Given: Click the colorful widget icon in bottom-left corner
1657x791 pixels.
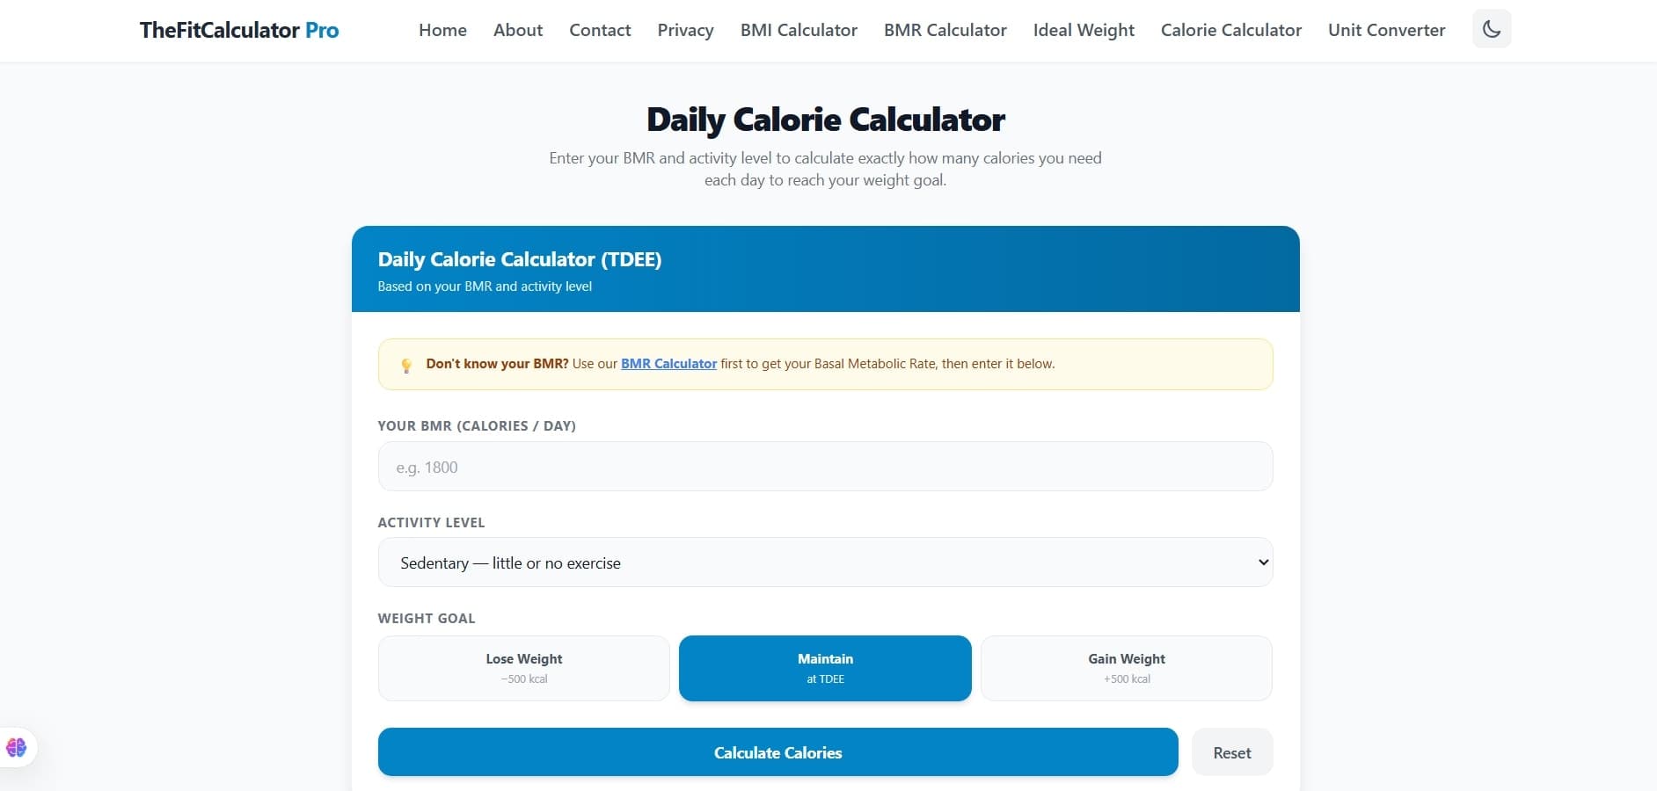Looking at the screenshot, I should point(17,747).
